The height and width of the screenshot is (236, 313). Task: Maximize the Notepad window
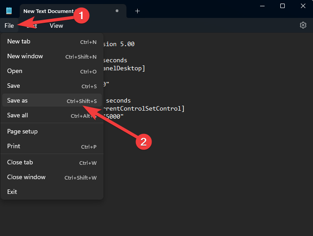(x=283, y=6)
